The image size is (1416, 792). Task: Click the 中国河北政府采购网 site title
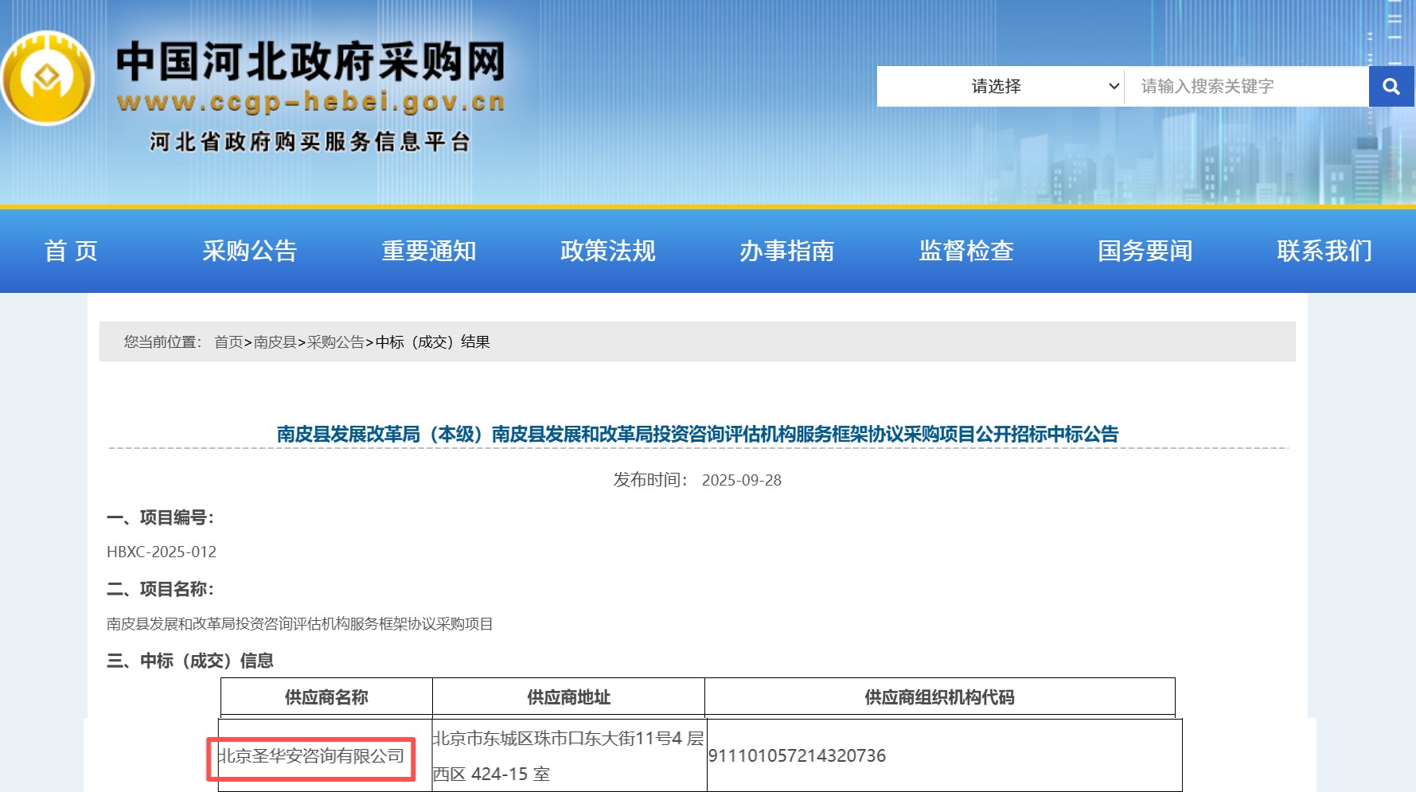310,61
